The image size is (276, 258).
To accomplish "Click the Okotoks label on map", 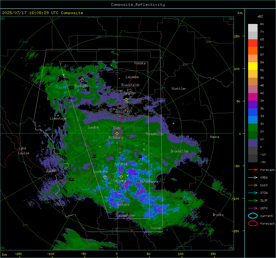I will [123, 205].
